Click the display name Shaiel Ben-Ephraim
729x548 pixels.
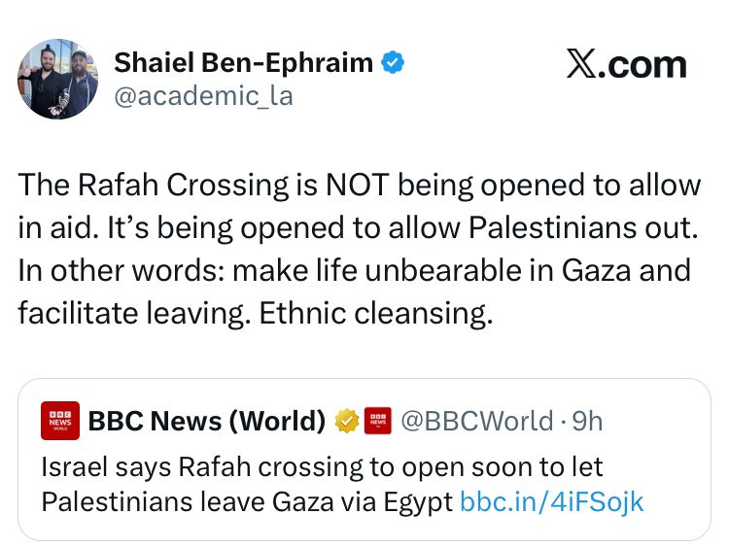[x=243, y=63]
